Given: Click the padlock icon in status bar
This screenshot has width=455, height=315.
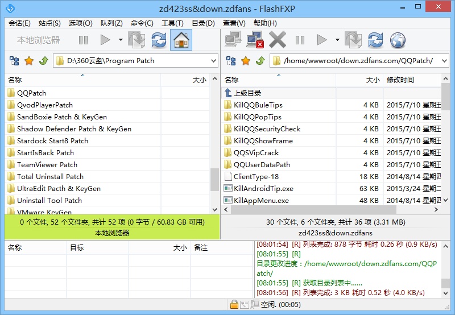Looking at the screenshot, I should tap(234, 305).
